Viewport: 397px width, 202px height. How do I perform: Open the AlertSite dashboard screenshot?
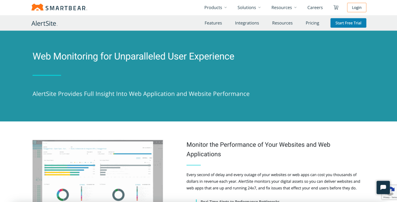pos(98,171)
